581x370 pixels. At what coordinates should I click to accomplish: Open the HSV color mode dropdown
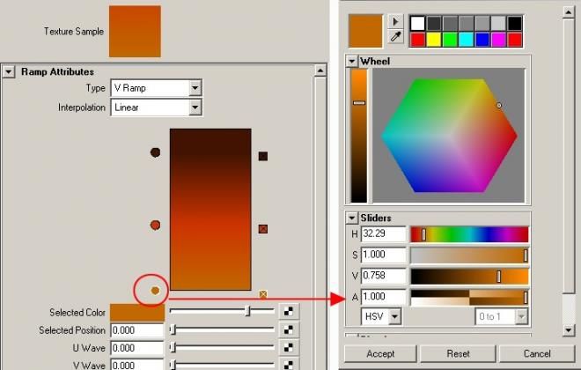381,316
